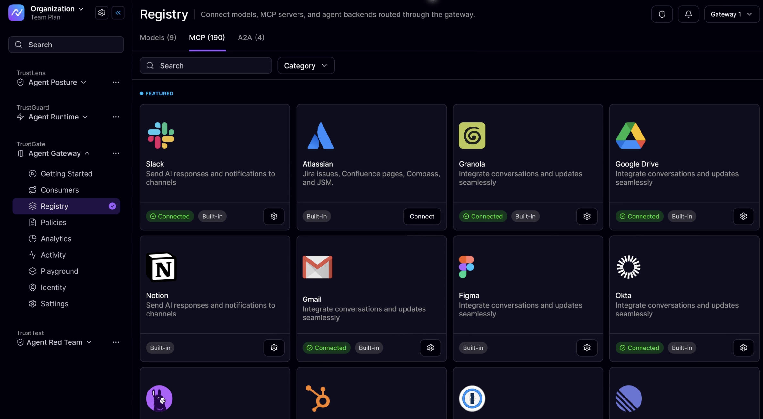
Task: Open the Gateway 1 selector dropdown
Action: [732, 14]
